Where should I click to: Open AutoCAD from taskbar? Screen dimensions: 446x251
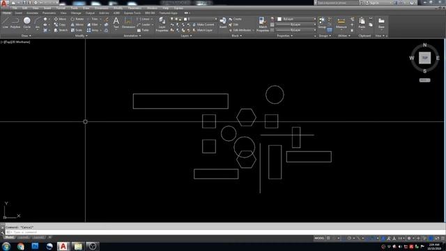(x=63, y=246)
